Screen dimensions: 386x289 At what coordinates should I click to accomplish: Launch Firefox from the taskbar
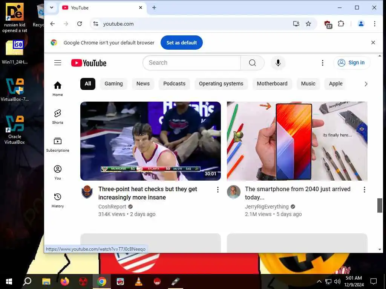65,281
